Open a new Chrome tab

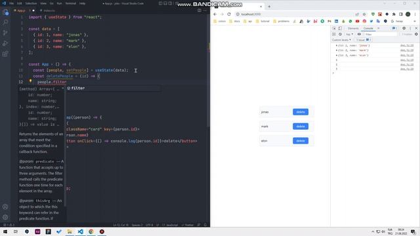click(269, 7)
